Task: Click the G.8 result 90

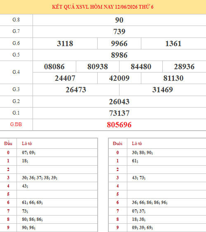Action: click(119, 20)
